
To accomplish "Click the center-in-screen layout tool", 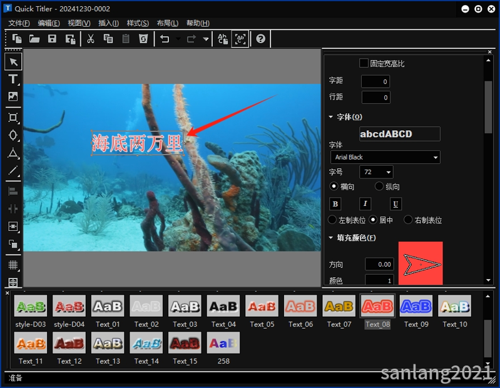I will tap(13, 227).
